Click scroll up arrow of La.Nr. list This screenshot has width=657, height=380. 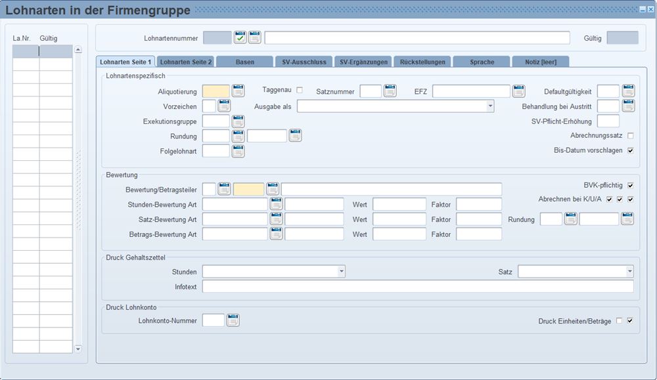coord(78,50)
